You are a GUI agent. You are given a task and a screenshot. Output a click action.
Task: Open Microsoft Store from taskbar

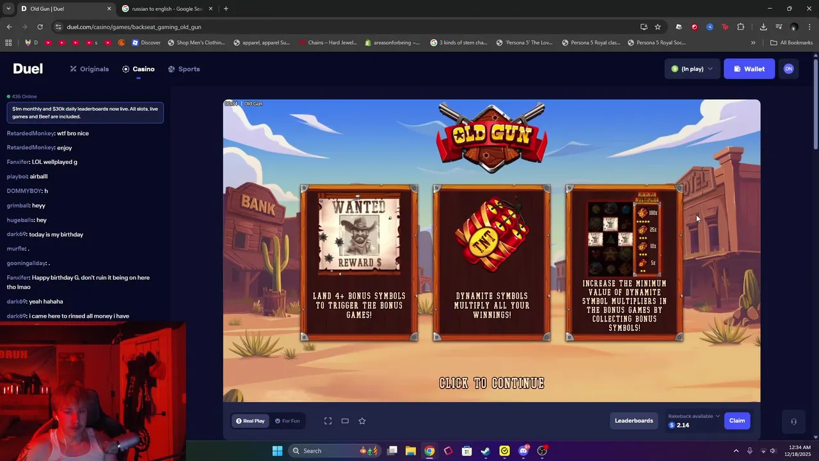pyautogui.click(x=467, y=451)
